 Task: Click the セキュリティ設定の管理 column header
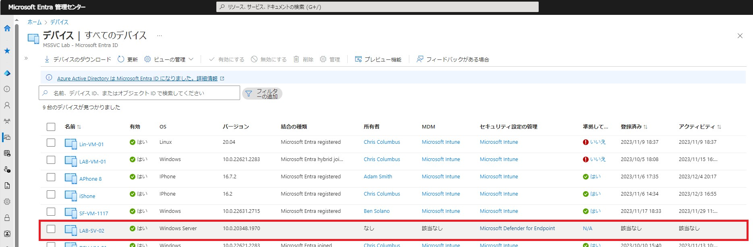click(508, 127)
